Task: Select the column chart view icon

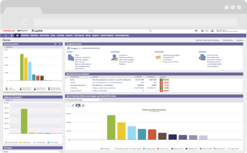Action: coord(78,105)
